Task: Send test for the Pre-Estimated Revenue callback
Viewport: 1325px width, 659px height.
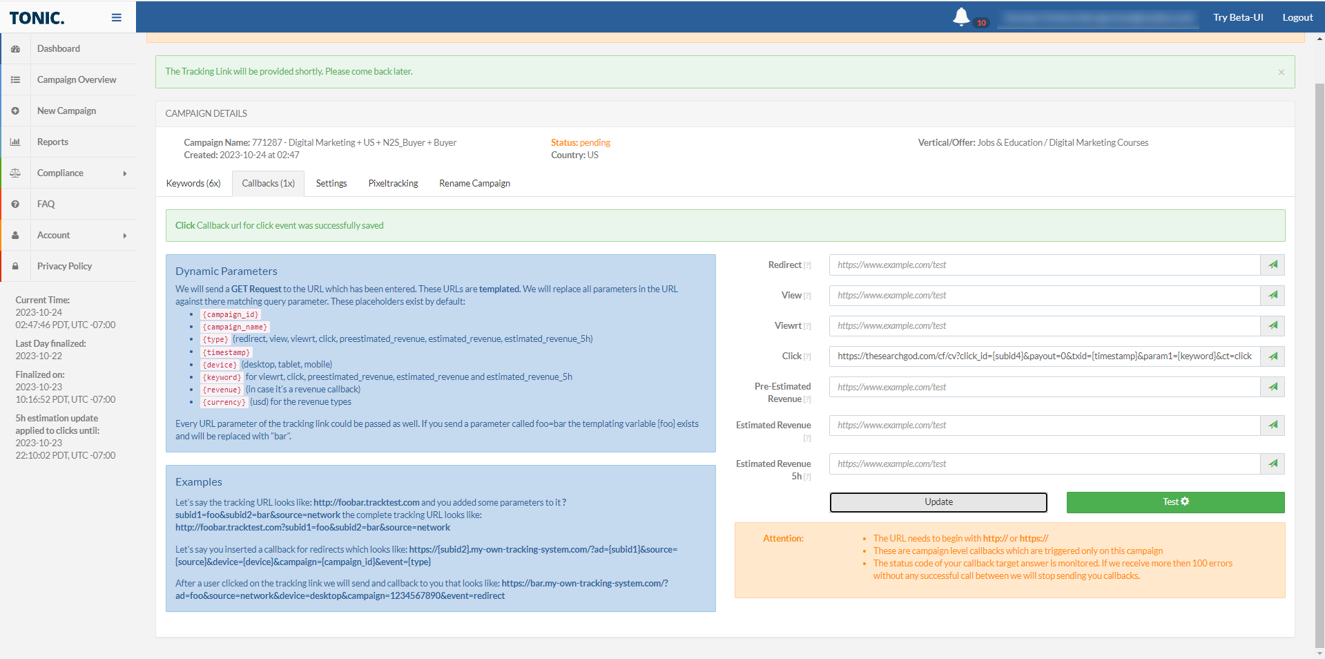Action: pos(1273,387)
